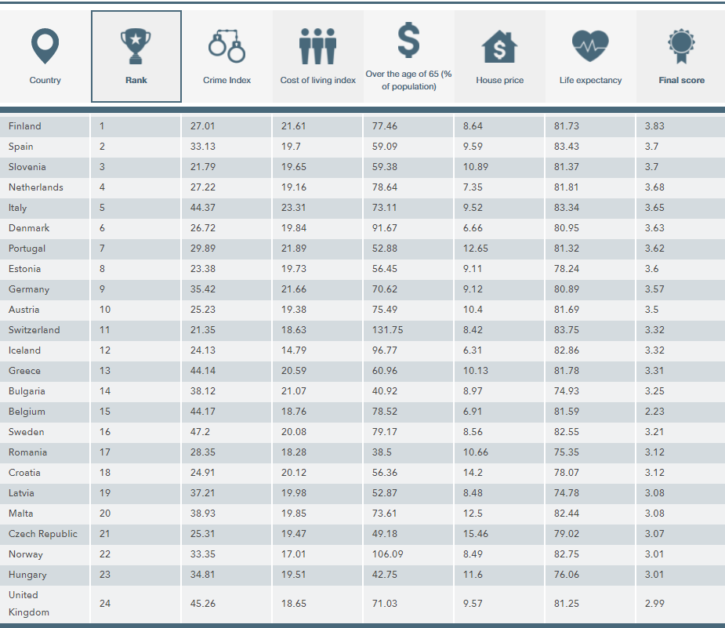Select the Switzerland row name
This screenshot has height=628, width=725.
click(34, 330)
